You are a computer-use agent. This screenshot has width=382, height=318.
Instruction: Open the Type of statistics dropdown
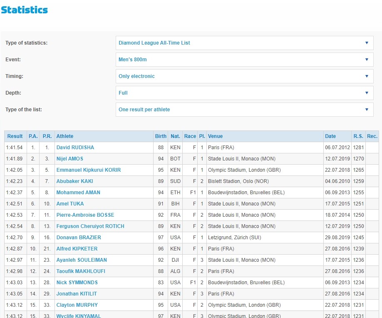244,43
